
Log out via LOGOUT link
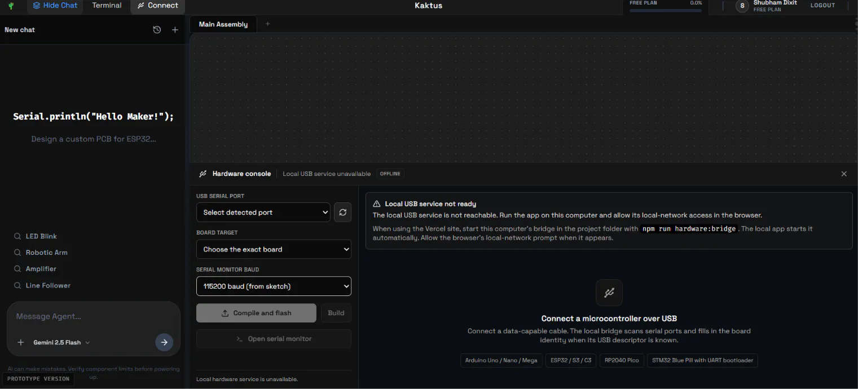click(822, 6)
